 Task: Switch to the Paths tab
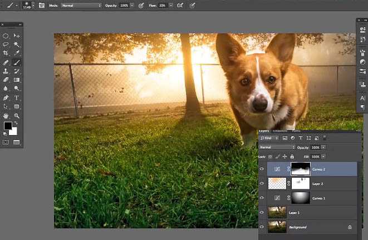point(297,131)
